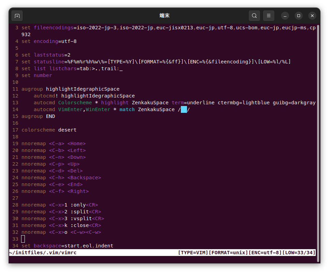Click 'match' keyword on line 14

coord(127,109)
